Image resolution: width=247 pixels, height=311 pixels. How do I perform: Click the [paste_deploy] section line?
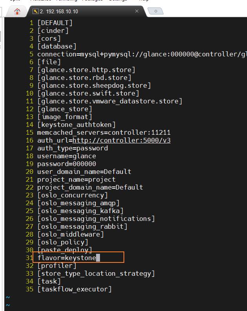click(x=65, y=250)
